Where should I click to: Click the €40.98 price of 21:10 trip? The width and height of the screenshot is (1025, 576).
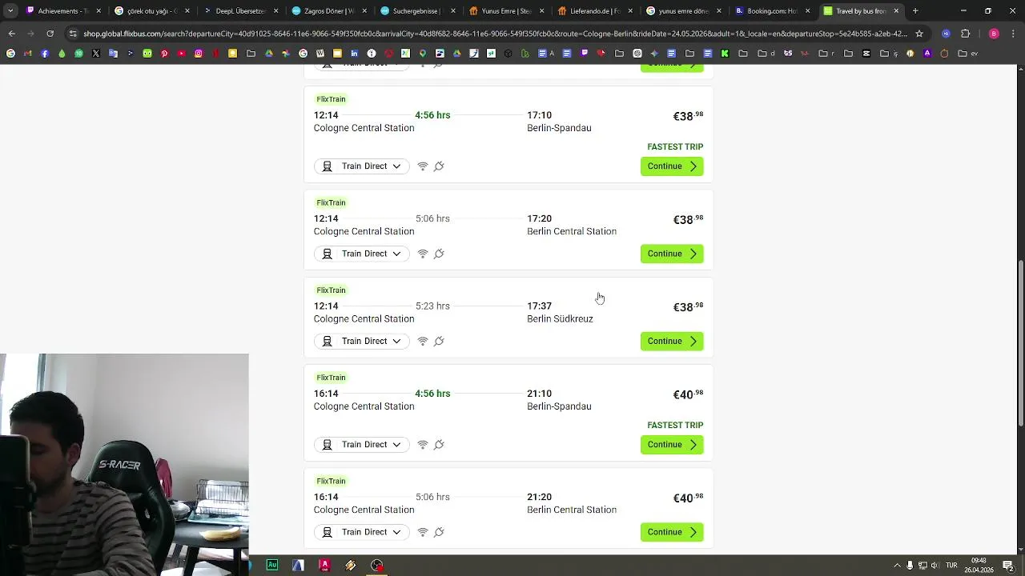pos(688,394)
